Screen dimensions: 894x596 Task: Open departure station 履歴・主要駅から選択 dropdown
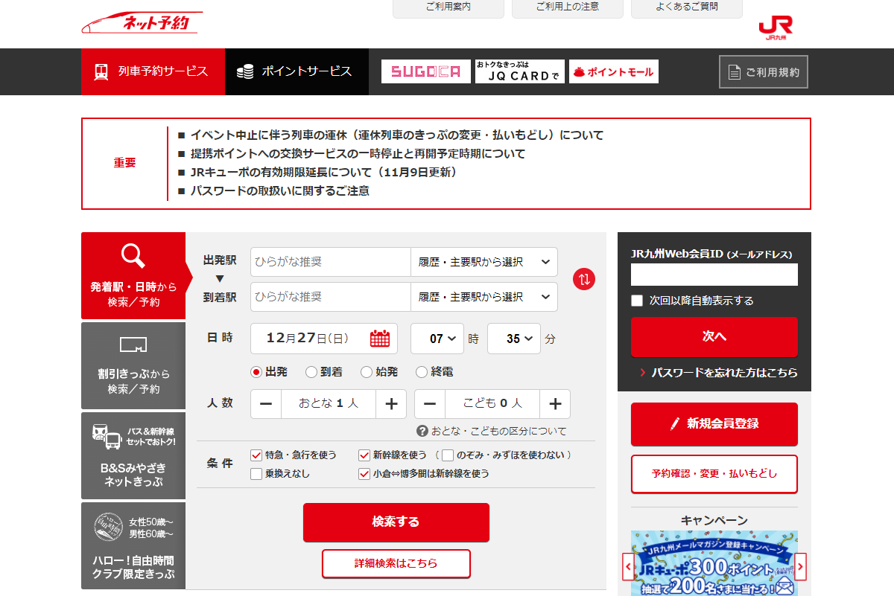(484, 262)
